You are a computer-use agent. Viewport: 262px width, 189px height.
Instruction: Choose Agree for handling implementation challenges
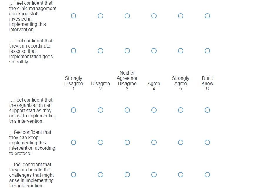(154, 175)
